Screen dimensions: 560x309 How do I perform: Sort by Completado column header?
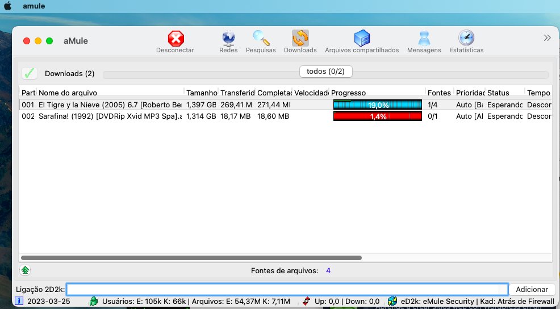click(x=274, y=93)
